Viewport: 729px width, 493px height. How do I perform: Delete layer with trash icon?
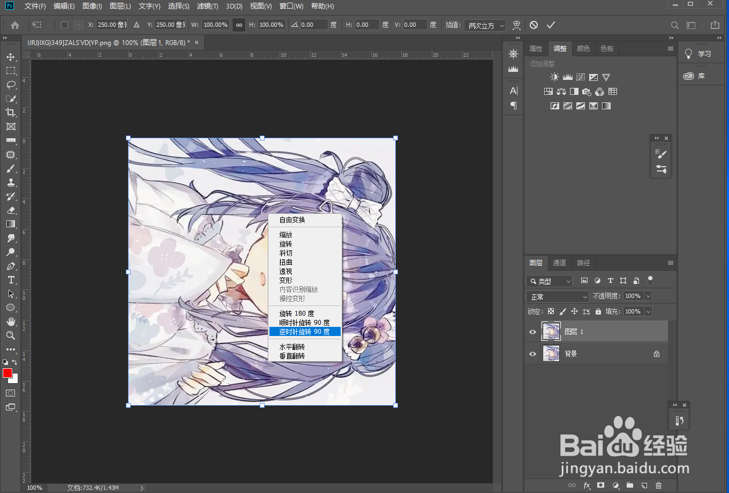659,485
